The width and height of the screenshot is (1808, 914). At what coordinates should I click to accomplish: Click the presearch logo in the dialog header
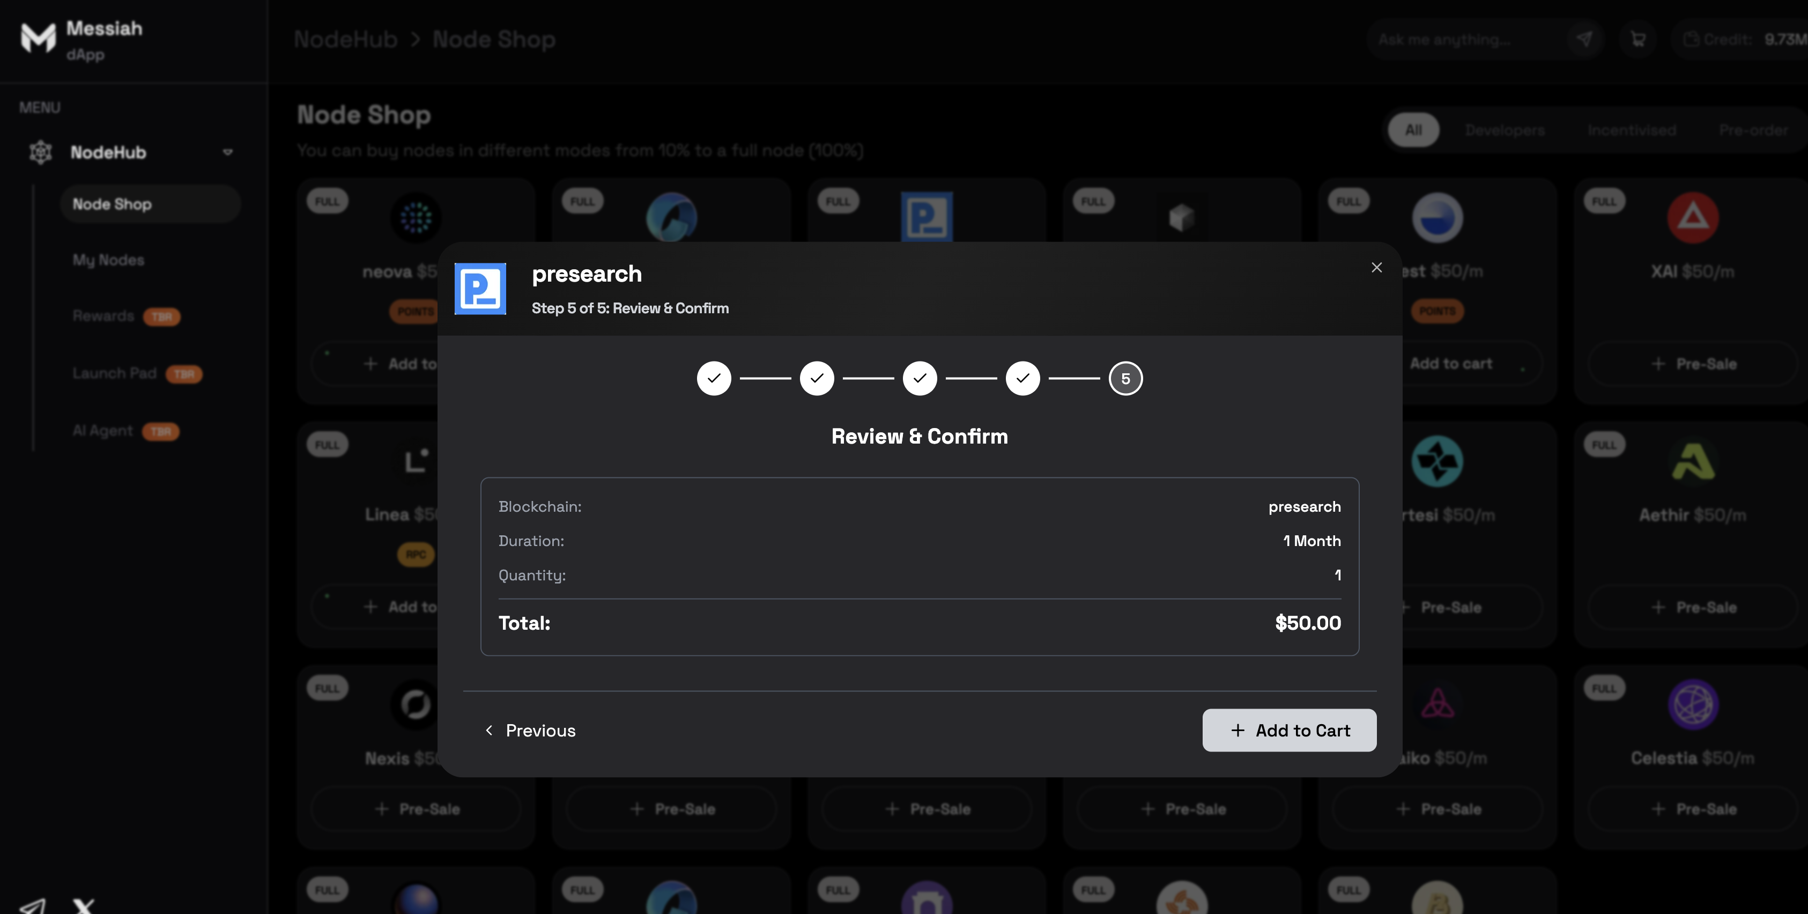[x=480, y=289]
